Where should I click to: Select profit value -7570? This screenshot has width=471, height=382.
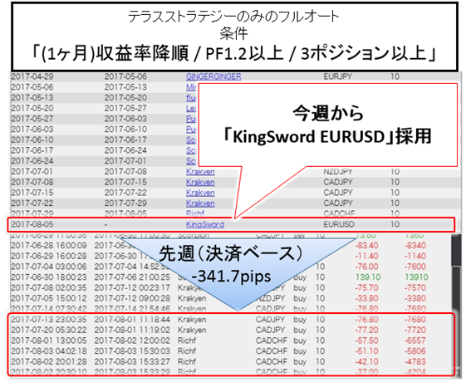[x=415, y=287]
